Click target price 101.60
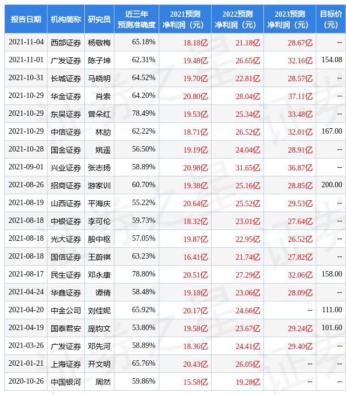Viewport: 346px width, 395px height. click(331, 328)
